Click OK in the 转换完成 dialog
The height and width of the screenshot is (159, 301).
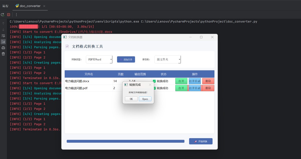[131, 99]
